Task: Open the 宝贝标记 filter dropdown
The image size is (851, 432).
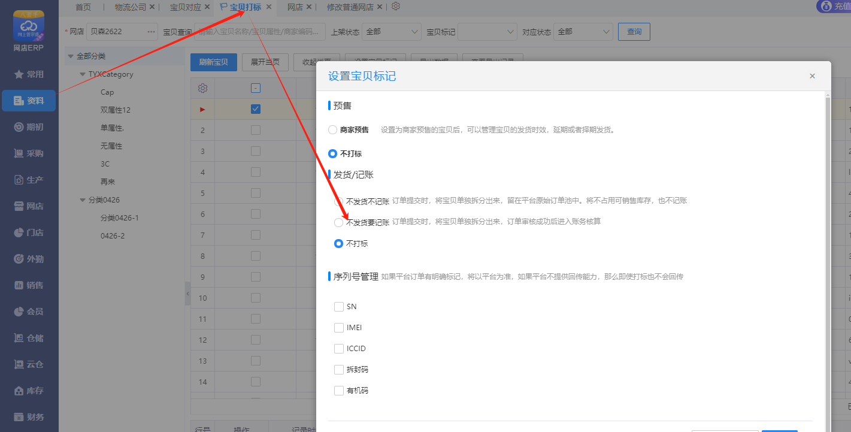Action: pos(487,32)
